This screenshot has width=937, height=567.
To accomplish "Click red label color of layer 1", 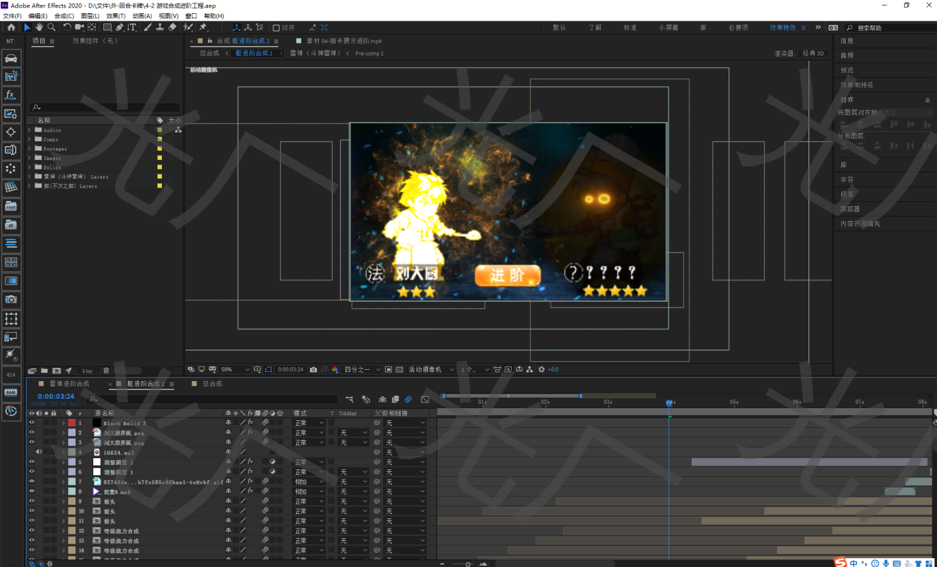I will click(72, 423).
